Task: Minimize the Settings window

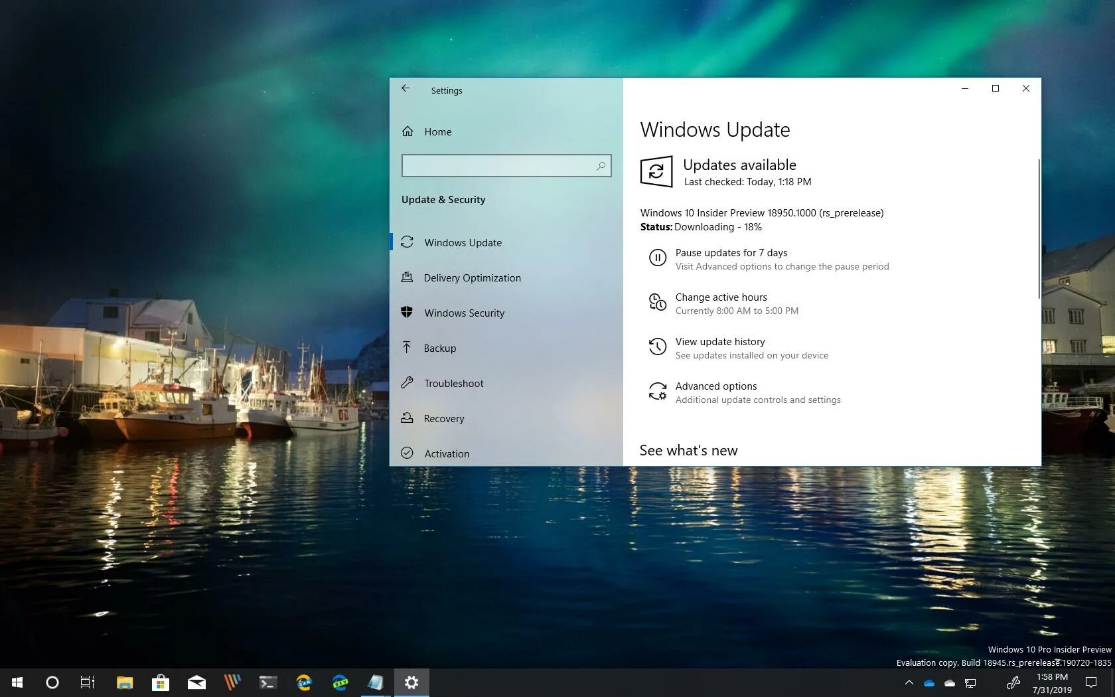Action: click(x=965, y=88)
